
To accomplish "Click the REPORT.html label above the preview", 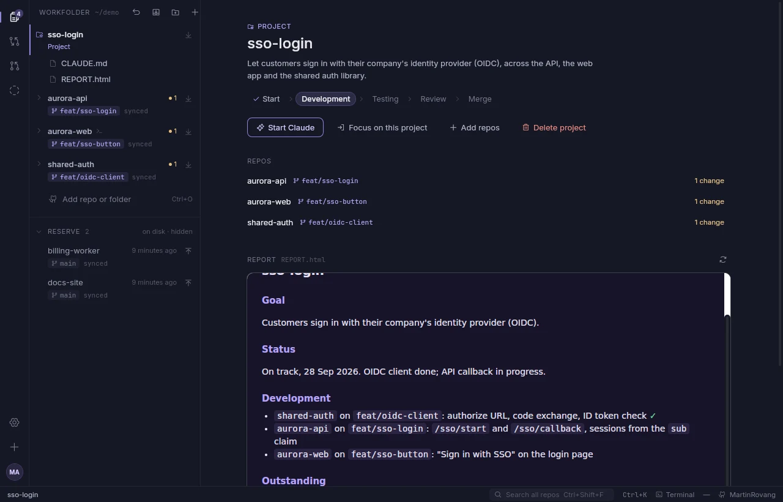I will tap(303, 260).
